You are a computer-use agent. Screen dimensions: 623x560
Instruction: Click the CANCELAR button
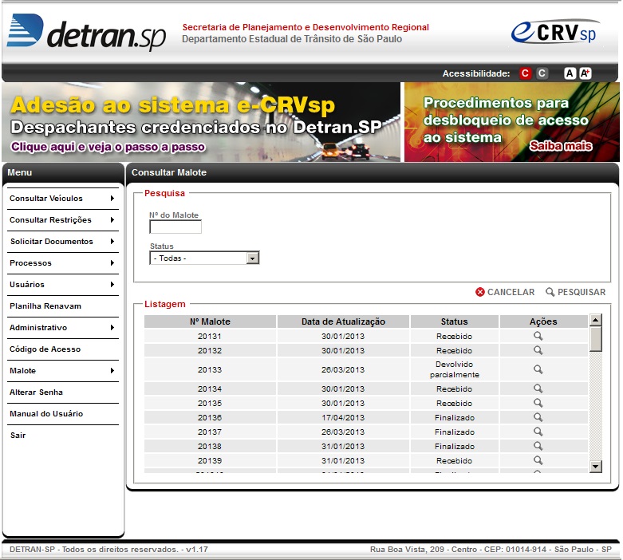505,292
